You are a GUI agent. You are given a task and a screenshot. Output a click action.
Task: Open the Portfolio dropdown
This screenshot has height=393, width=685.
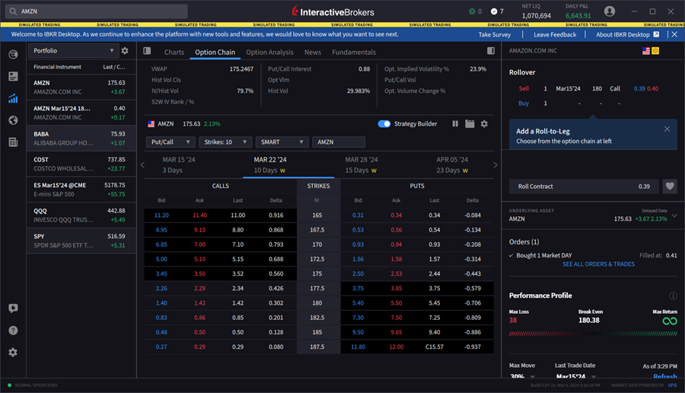73,51
